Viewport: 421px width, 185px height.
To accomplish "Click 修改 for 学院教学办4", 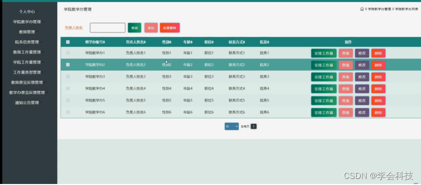I will (x=362, y=89).
